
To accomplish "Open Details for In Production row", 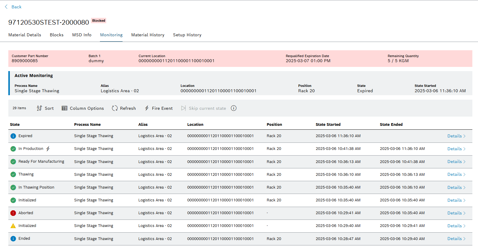I will coord(456,149).
